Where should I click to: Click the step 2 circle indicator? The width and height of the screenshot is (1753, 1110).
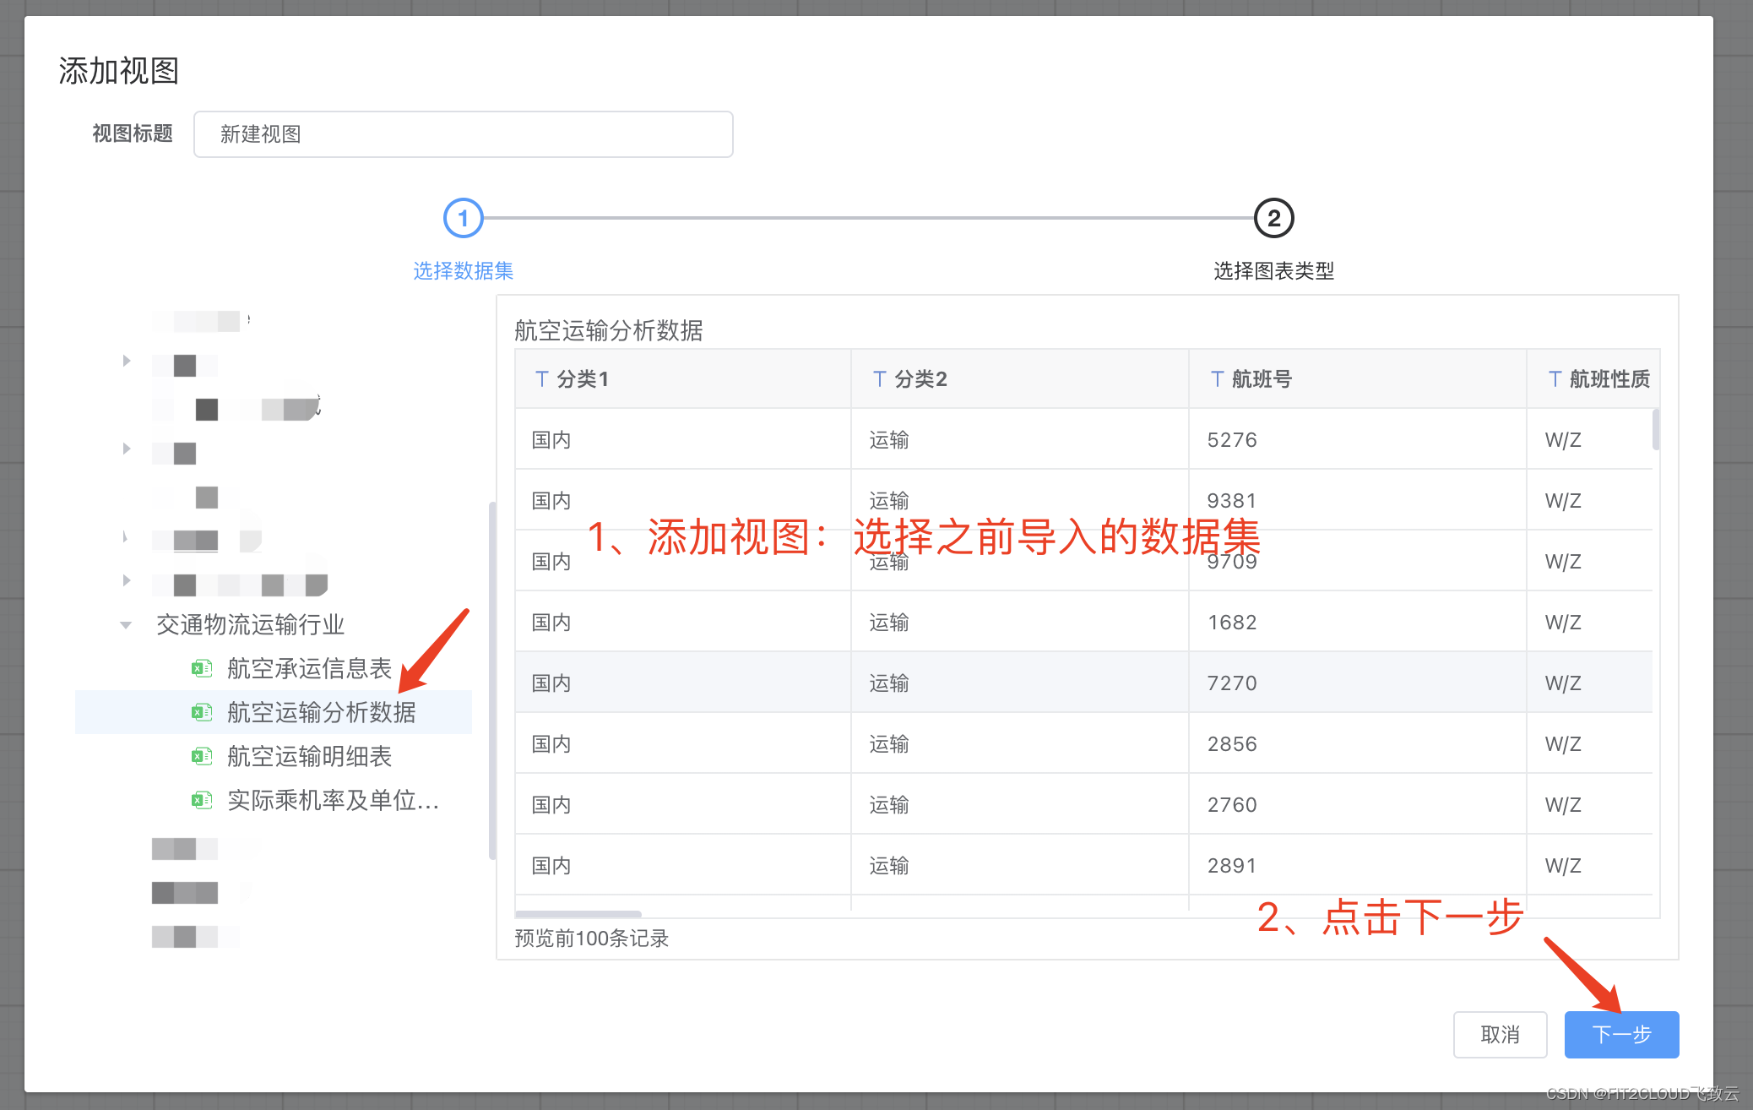click(1273, 217)
